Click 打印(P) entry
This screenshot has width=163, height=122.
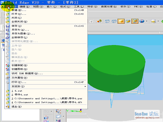click(46, 82)
